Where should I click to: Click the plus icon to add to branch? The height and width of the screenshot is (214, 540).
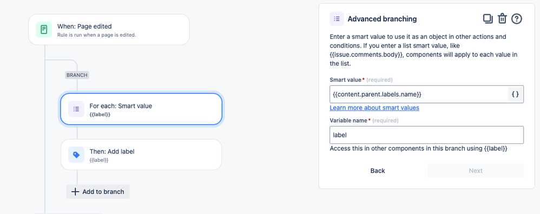point(75,192)
